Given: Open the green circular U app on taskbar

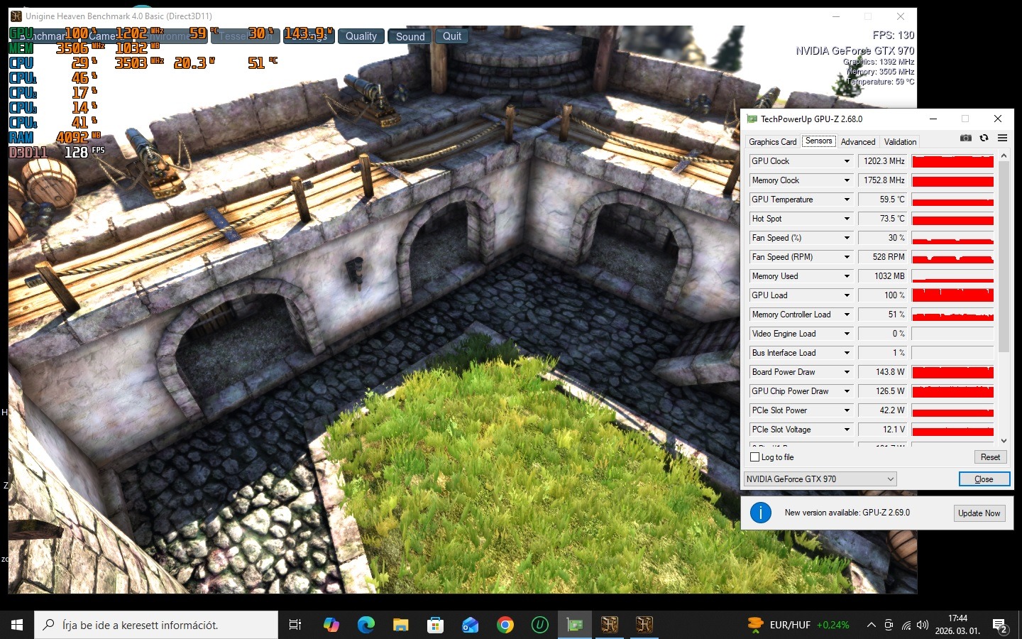Looking at the screenshot, I should pyautogui.click(x=539, y=625).
